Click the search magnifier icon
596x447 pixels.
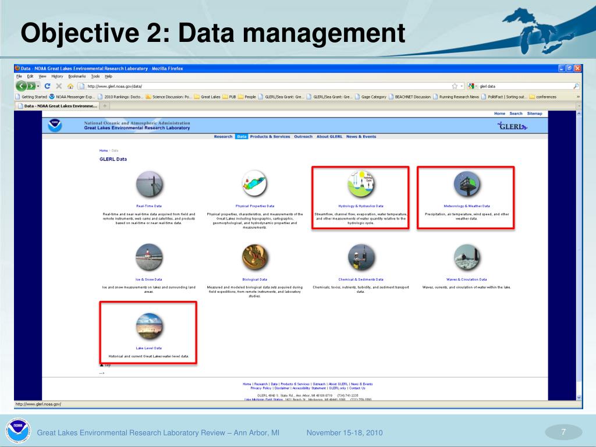576,86
